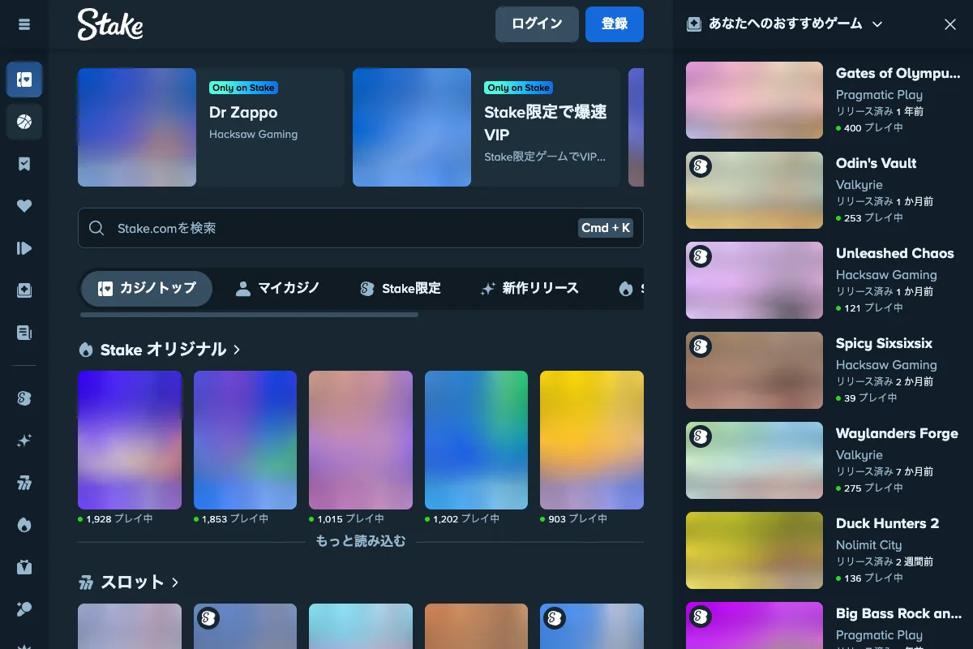Open Stake Original game with 1,202 players
This screenshot has width=973, height=649.
click(476, 440)
